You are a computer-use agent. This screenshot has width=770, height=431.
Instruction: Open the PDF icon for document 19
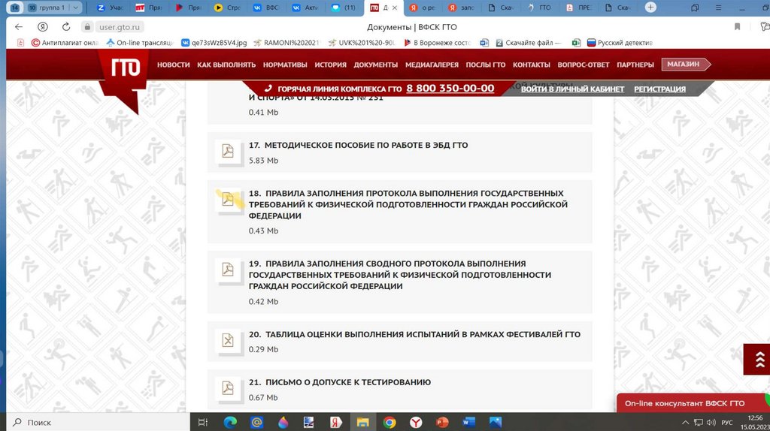click(x=227, y=270)
